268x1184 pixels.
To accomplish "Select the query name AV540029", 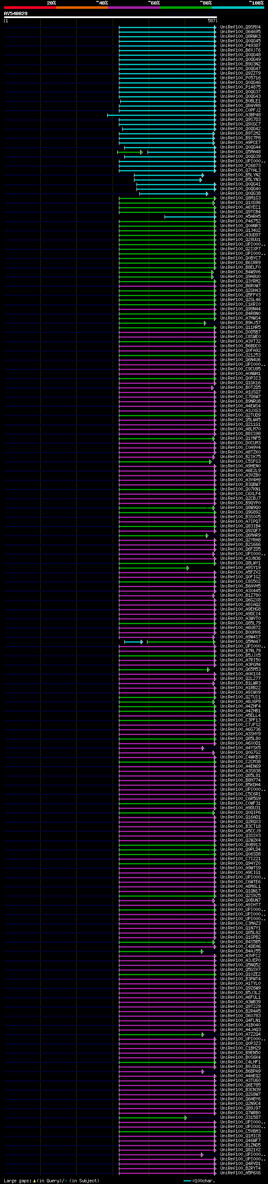I will click(15, 13).
